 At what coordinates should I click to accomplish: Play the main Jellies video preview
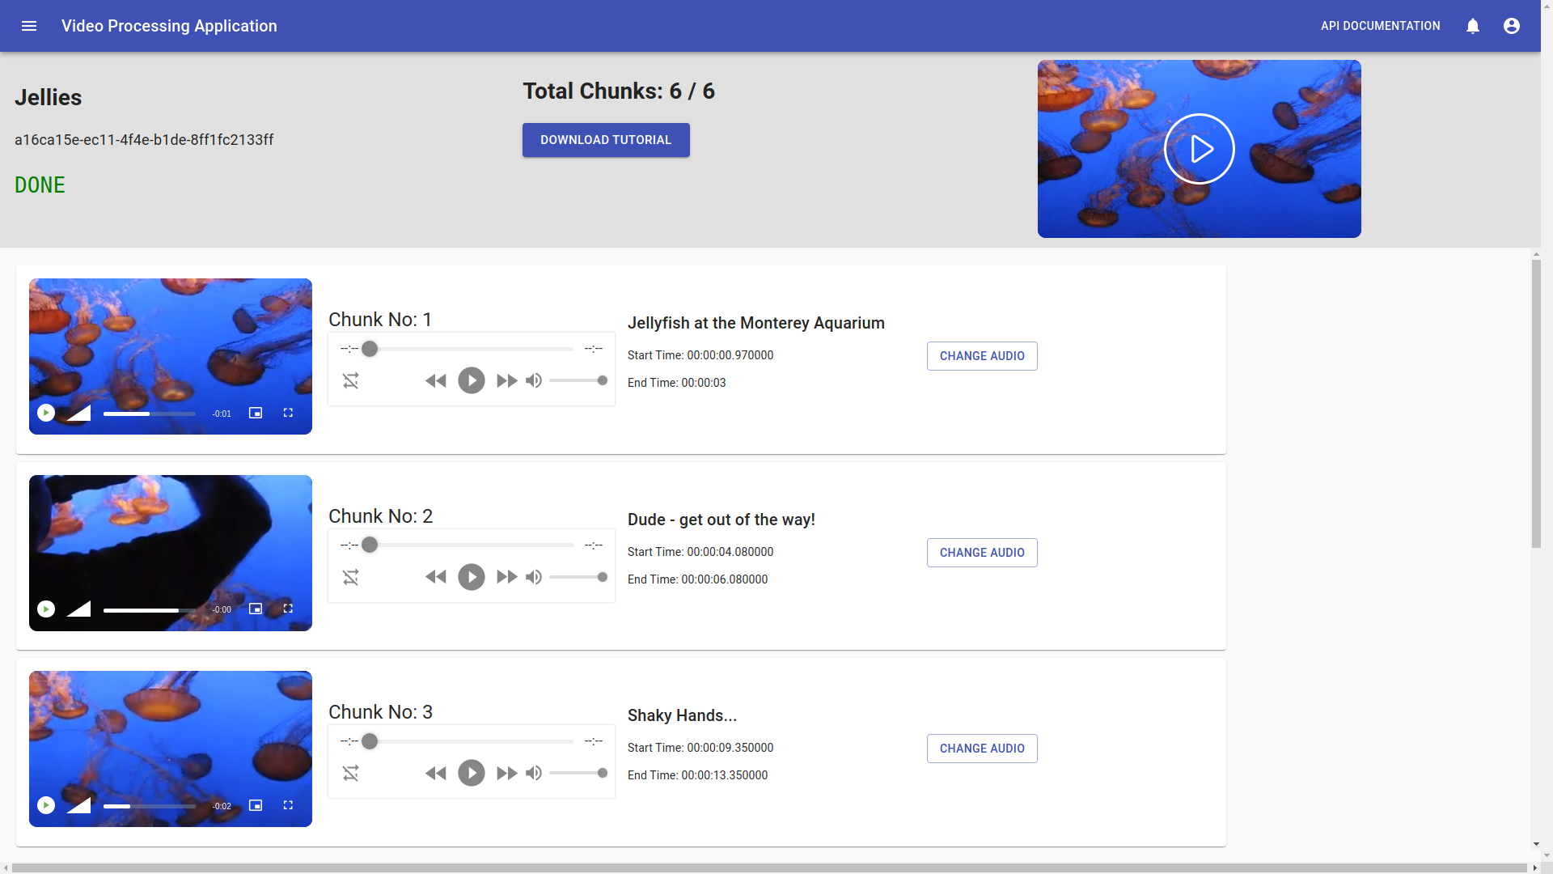tap(1199, 149)
